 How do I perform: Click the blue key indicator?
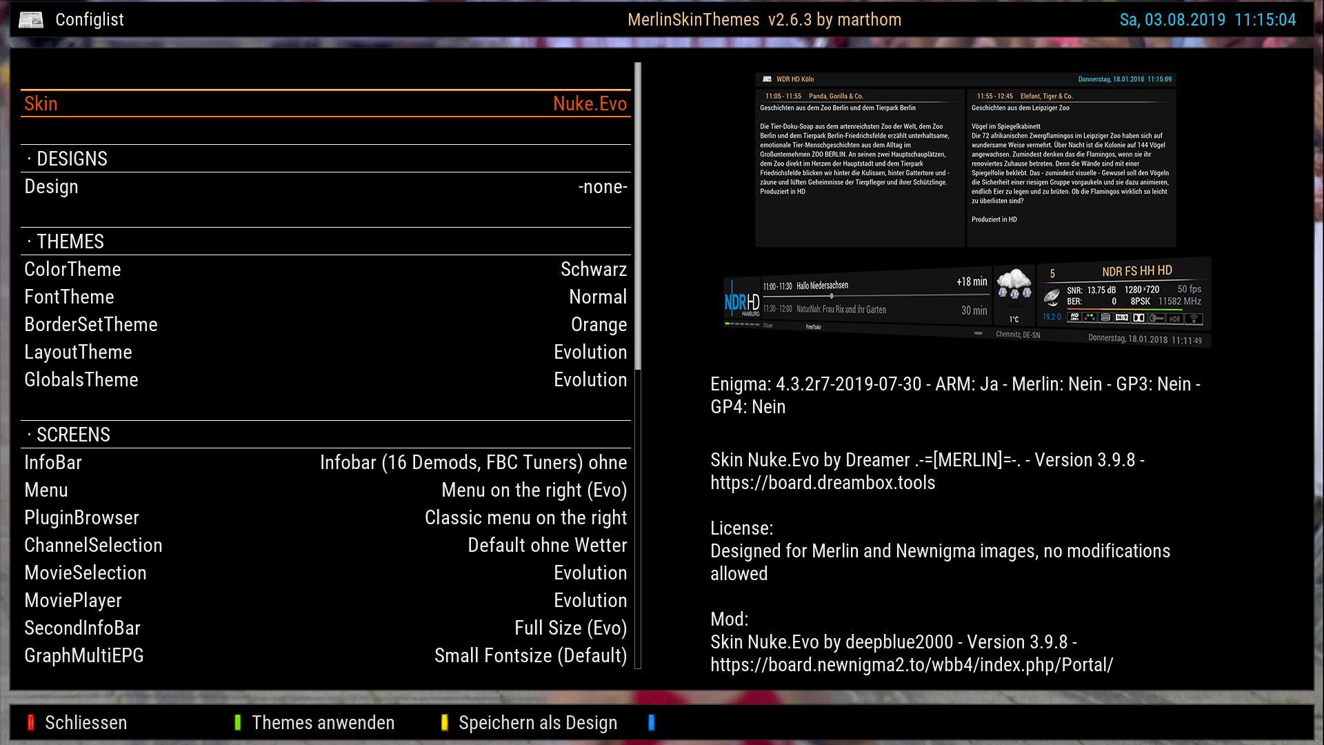click(652, 722)
